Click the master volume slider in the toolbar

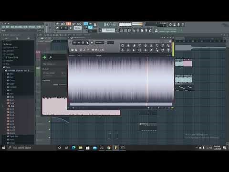point(47,28)
